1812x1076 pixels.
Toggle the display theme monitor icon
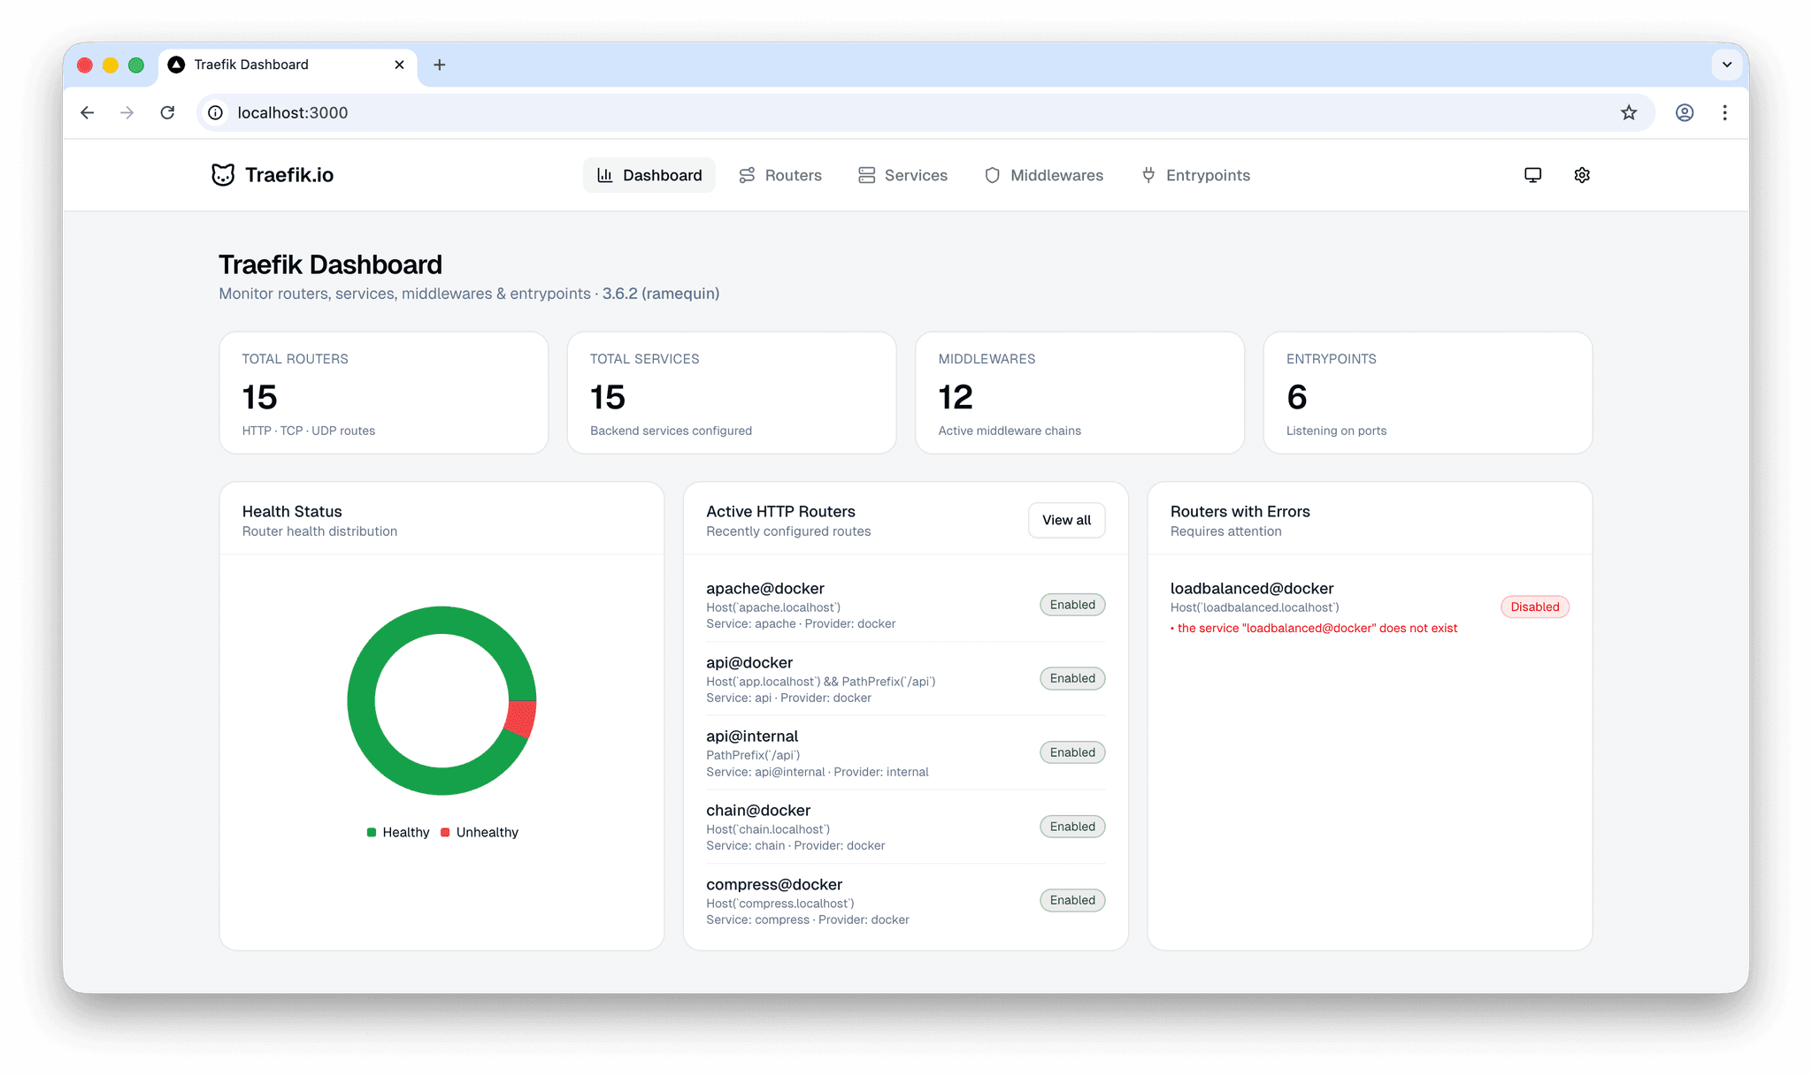coord(1532,174)
